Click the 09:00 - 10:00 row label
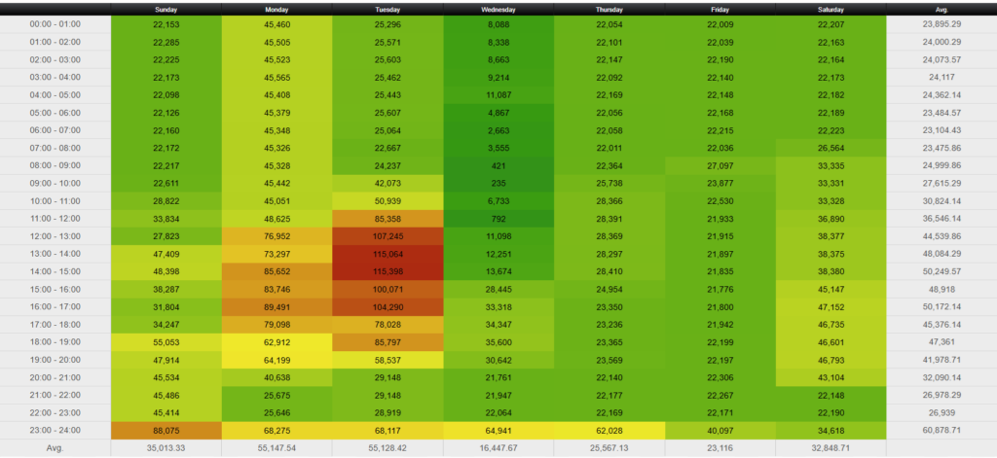The height and width of the screenshot is (458, 997). [55, 183]
